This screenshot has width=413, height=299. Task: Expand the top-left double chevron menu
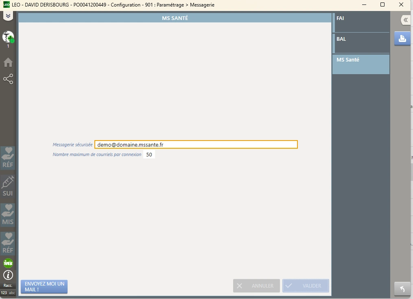click(x=8, y=16)
